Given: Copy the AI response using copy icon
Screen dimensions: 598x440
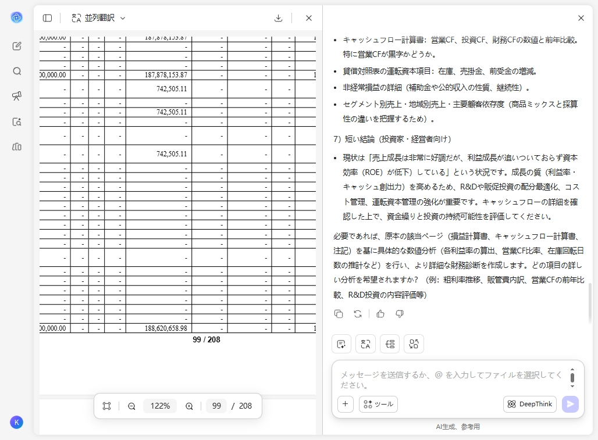Looking at the screenshot, I should click(x=339, y=314).
